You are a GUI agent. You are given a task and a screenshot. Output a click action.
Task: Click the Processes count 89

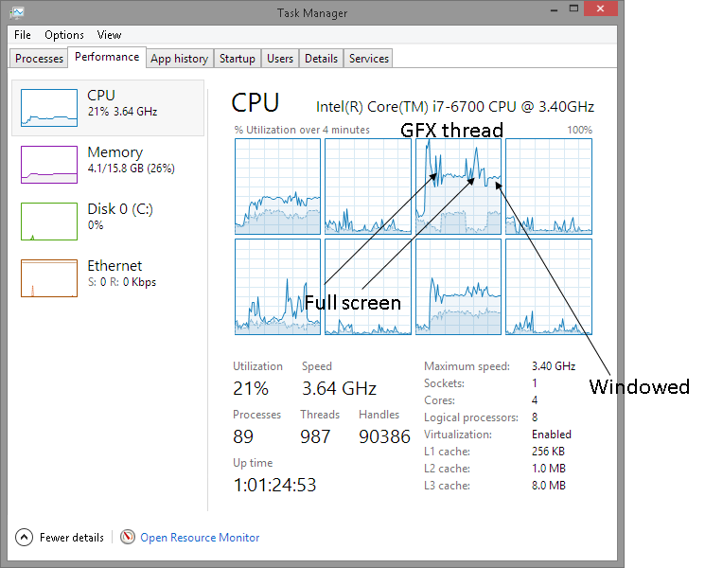pos(243,436)
